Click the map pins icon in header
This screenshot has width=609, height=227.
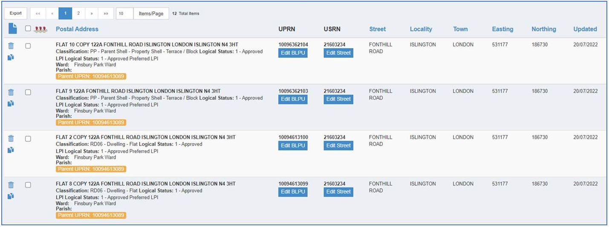40,29
